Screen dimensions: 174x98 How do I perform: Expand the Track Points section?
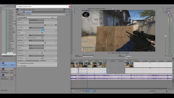(18, 66)
